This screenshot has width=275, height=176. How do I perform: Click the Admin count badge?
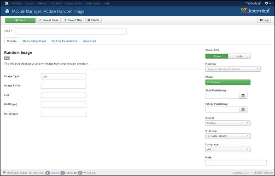(63, 173)
